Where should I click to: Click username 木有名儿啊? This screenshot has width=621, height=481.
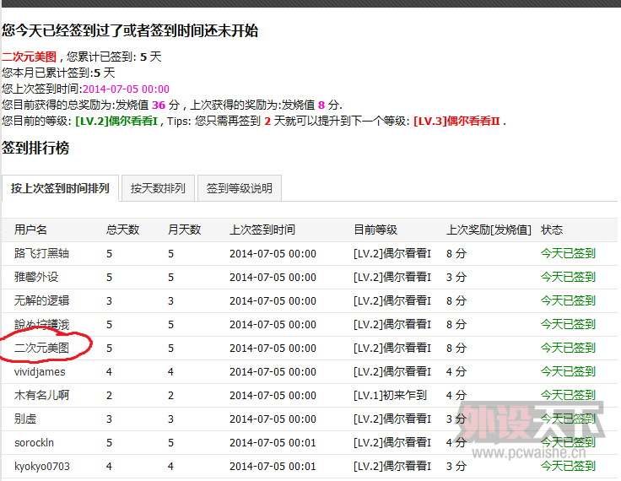(41, 395)
